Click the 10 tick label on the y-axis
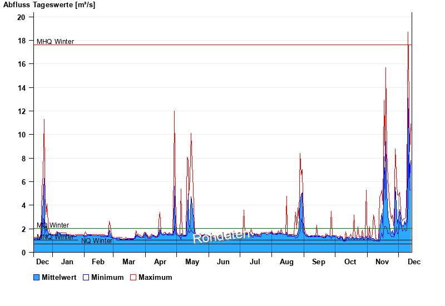 (21, 135)
